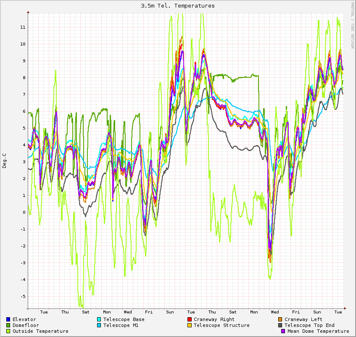Click the purple Mean Dome Temperature swatch
This screenshot has height=337, width=356.
pyautogui.click(x=283, y=331)
